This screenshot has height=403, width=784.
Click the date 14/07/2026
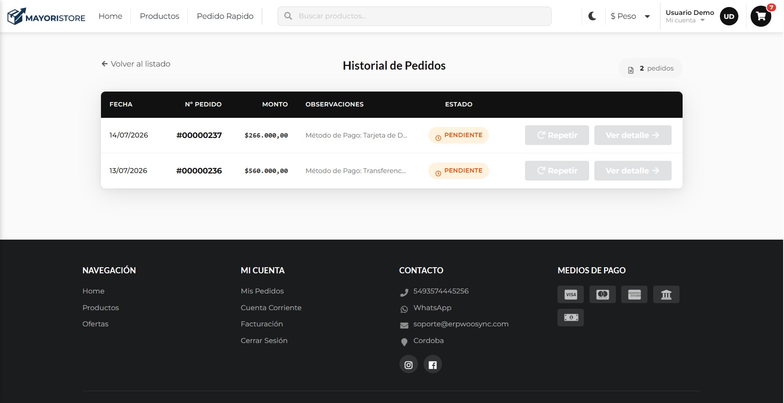tap(129, 135)
